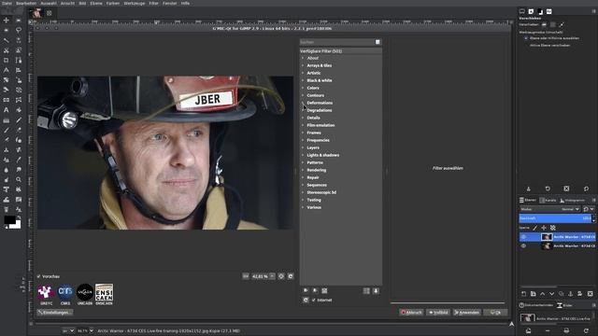Screen dimensions: 598x336
Task: Toggle the Vorschau preview checkbox
Action: click(39, 276)
